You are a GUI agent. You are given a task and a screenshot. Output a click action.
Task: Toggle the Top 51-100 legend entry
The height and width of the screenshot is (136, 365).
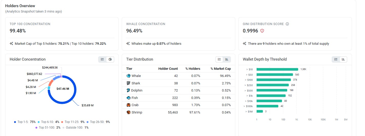coord(48,127)
